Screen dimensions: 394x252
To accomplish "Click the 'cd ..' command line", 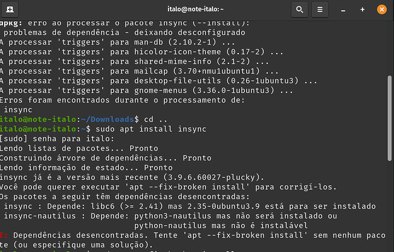I will point(155,119).
